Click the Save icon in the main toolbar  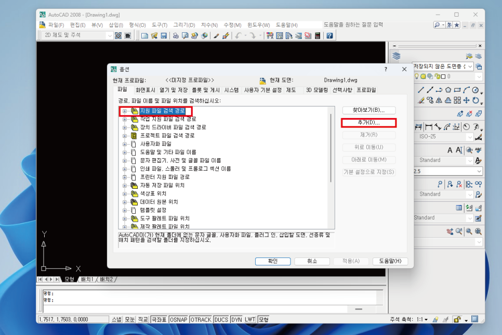(164, 35)
